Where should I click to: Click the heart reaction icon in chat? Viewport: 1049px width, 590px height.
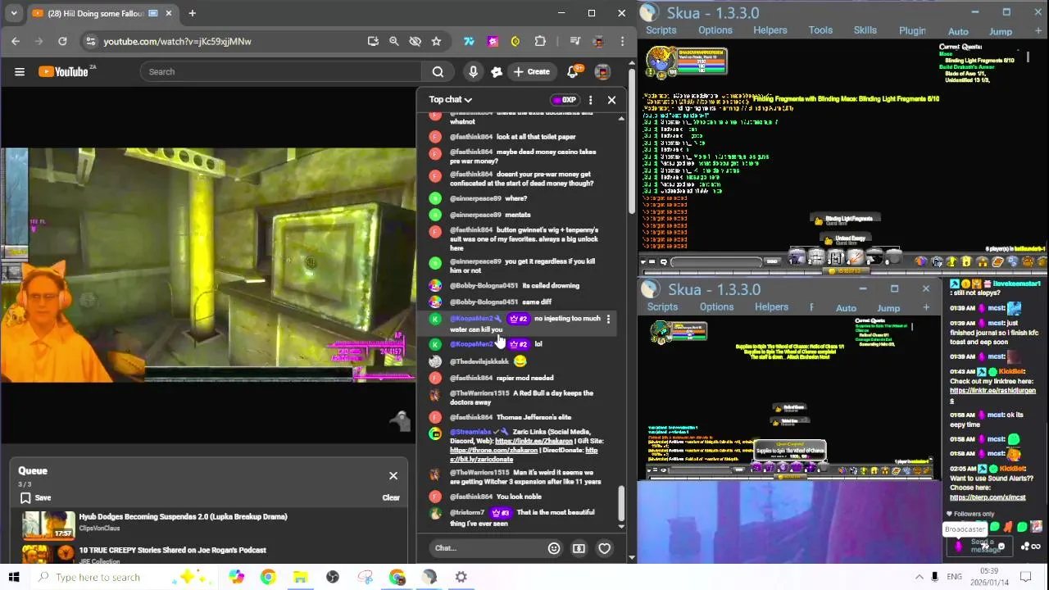604,548
